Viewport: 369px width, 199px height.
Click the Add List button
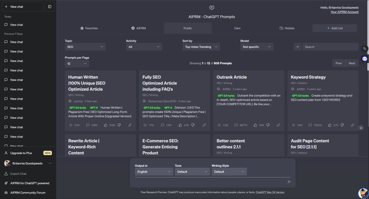(334, 28)
